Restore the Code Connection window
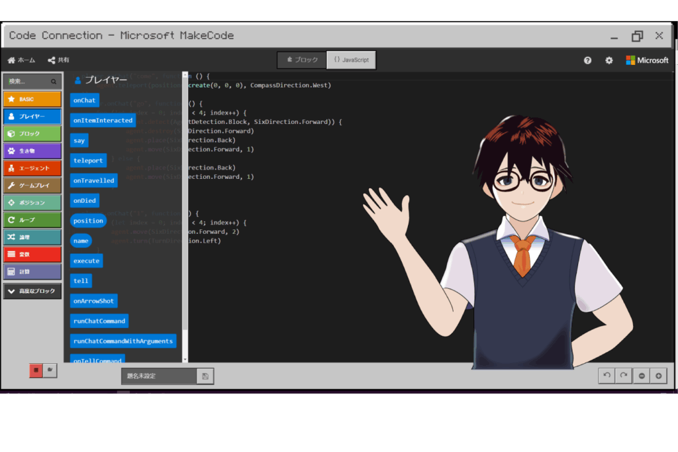678x452 pixels. (637, 36)
